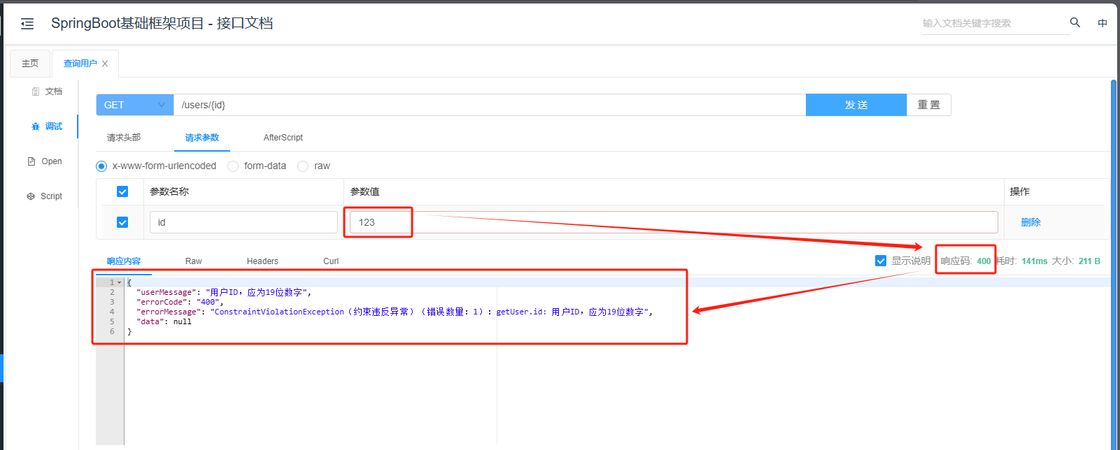The image size is (1120, 450).
Task: Close the 查询用户 tab
Action: click(105, 64)
